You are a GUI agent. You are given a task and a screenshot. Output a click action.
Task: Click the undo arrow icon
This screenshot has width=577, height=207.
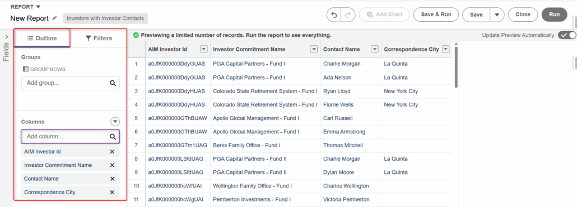point(334,15)
